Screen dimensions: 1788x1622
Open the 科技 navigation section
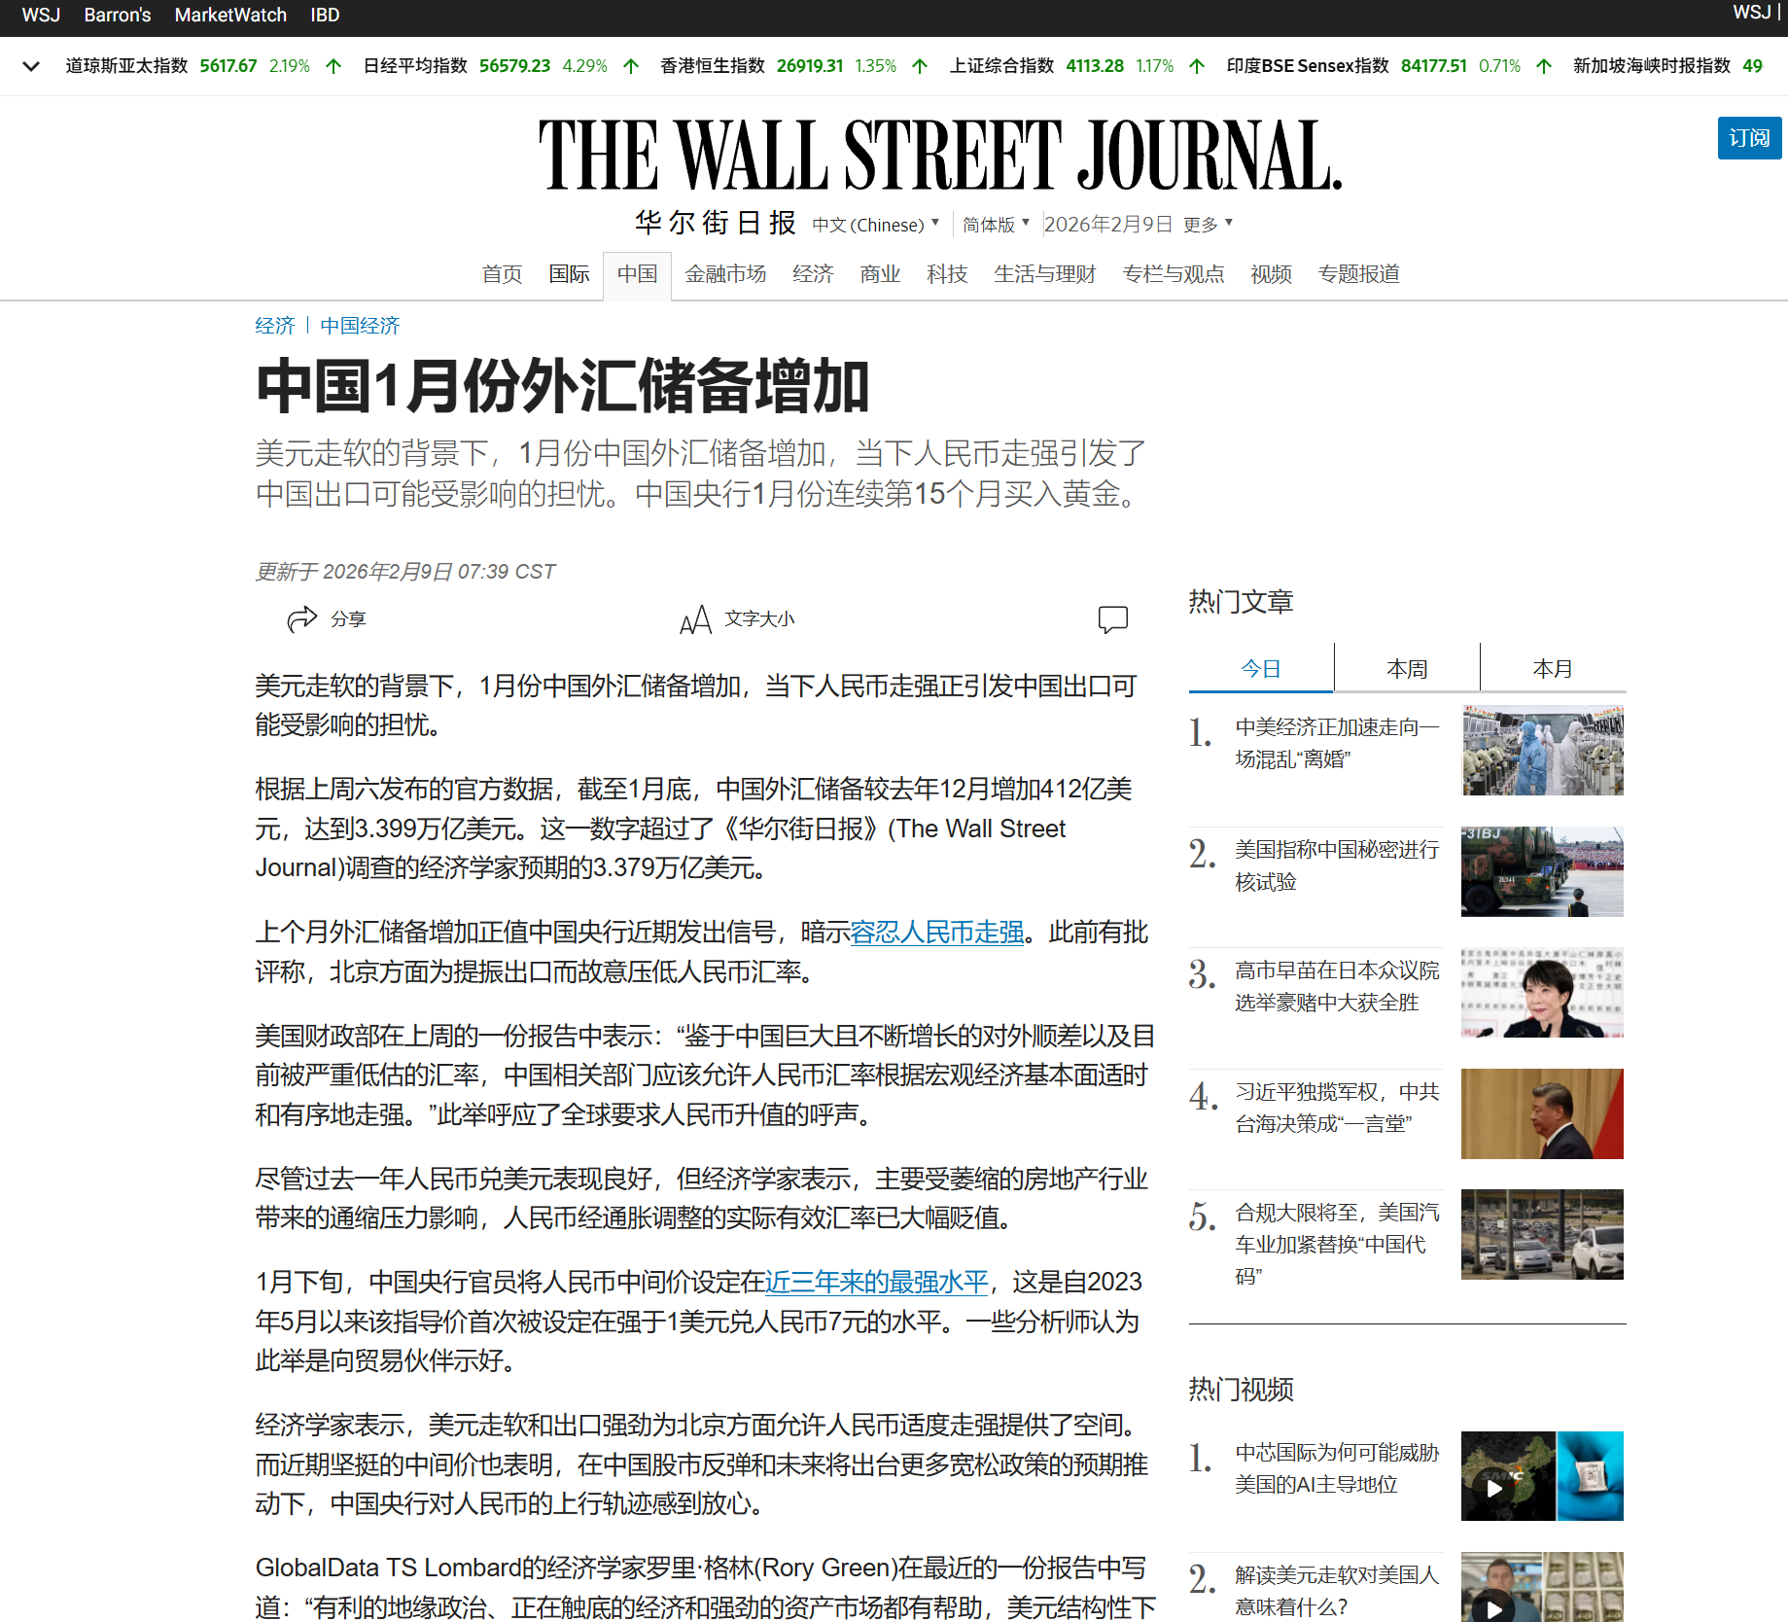click(946, 274)
